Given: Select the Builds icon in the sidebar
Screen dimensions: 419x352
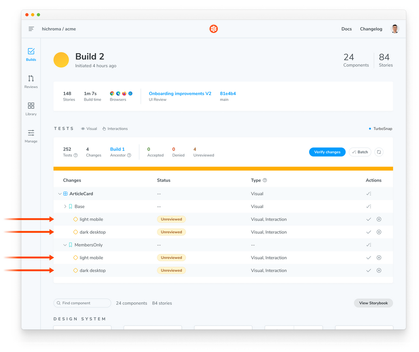Looking at the screenshot, I should point(31,54).
